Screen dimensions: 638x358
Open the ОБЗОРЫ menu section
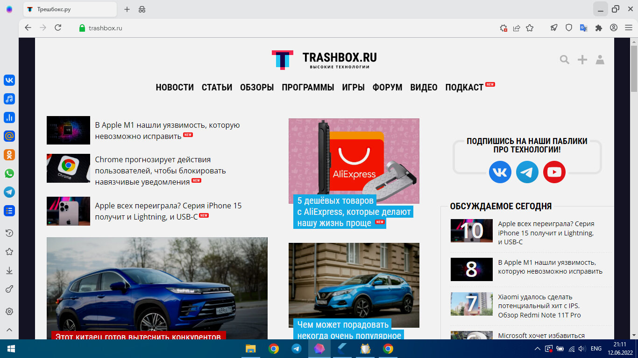tap(257, 87)
